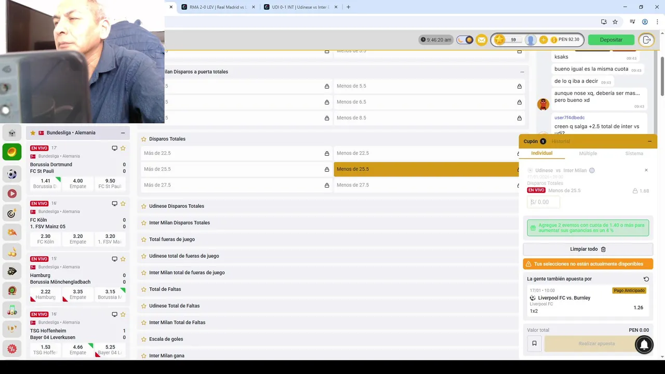Image resolution: width=665 pixels, height=374 pixels.
Task: Open live stream icon for FC Köln match
Action: point(114,204)
